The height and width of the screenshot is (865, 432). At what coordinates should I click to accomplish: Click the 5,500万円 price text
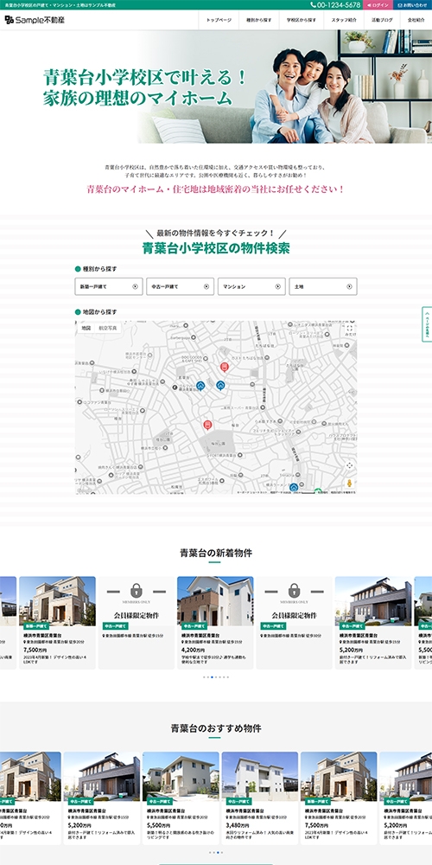pyautogui.click(x=159, y=825)
